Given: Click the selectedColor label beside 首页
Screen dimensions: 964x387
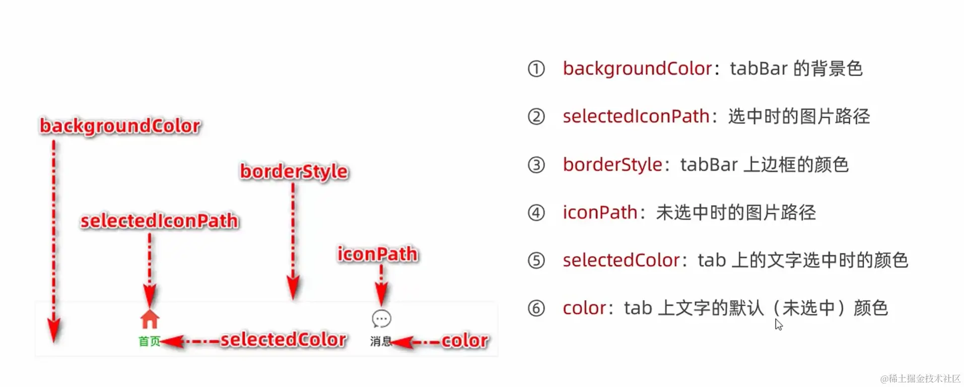Looking at the screenshot, I should [284, 340].
